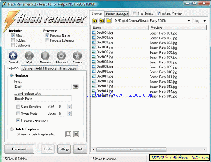Toggle the Thumbnails checkbox
The height and width of the screenshot is (162, 211).
[x=134, y=13]
